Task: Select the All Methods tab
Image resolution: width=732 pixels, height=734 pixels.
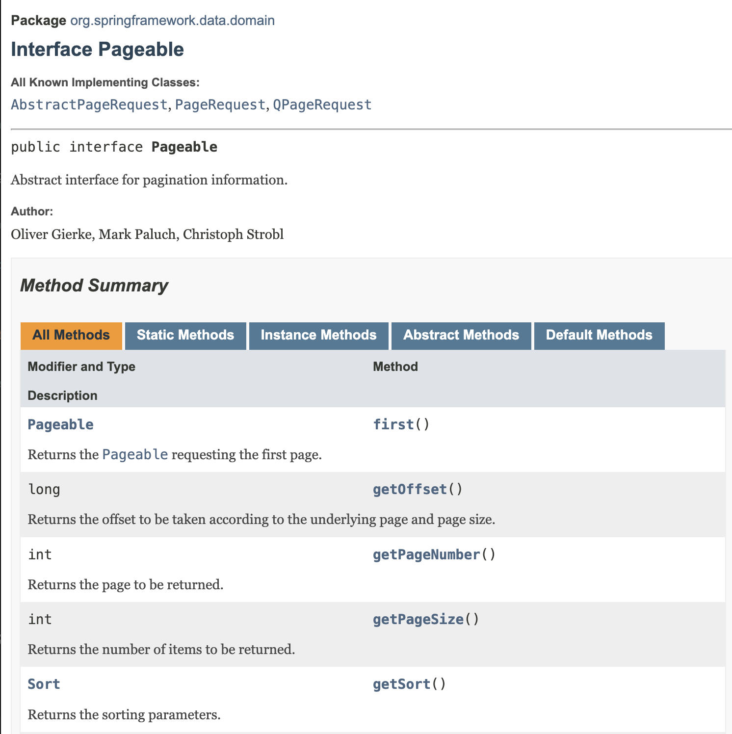Action: click(71, 336)
